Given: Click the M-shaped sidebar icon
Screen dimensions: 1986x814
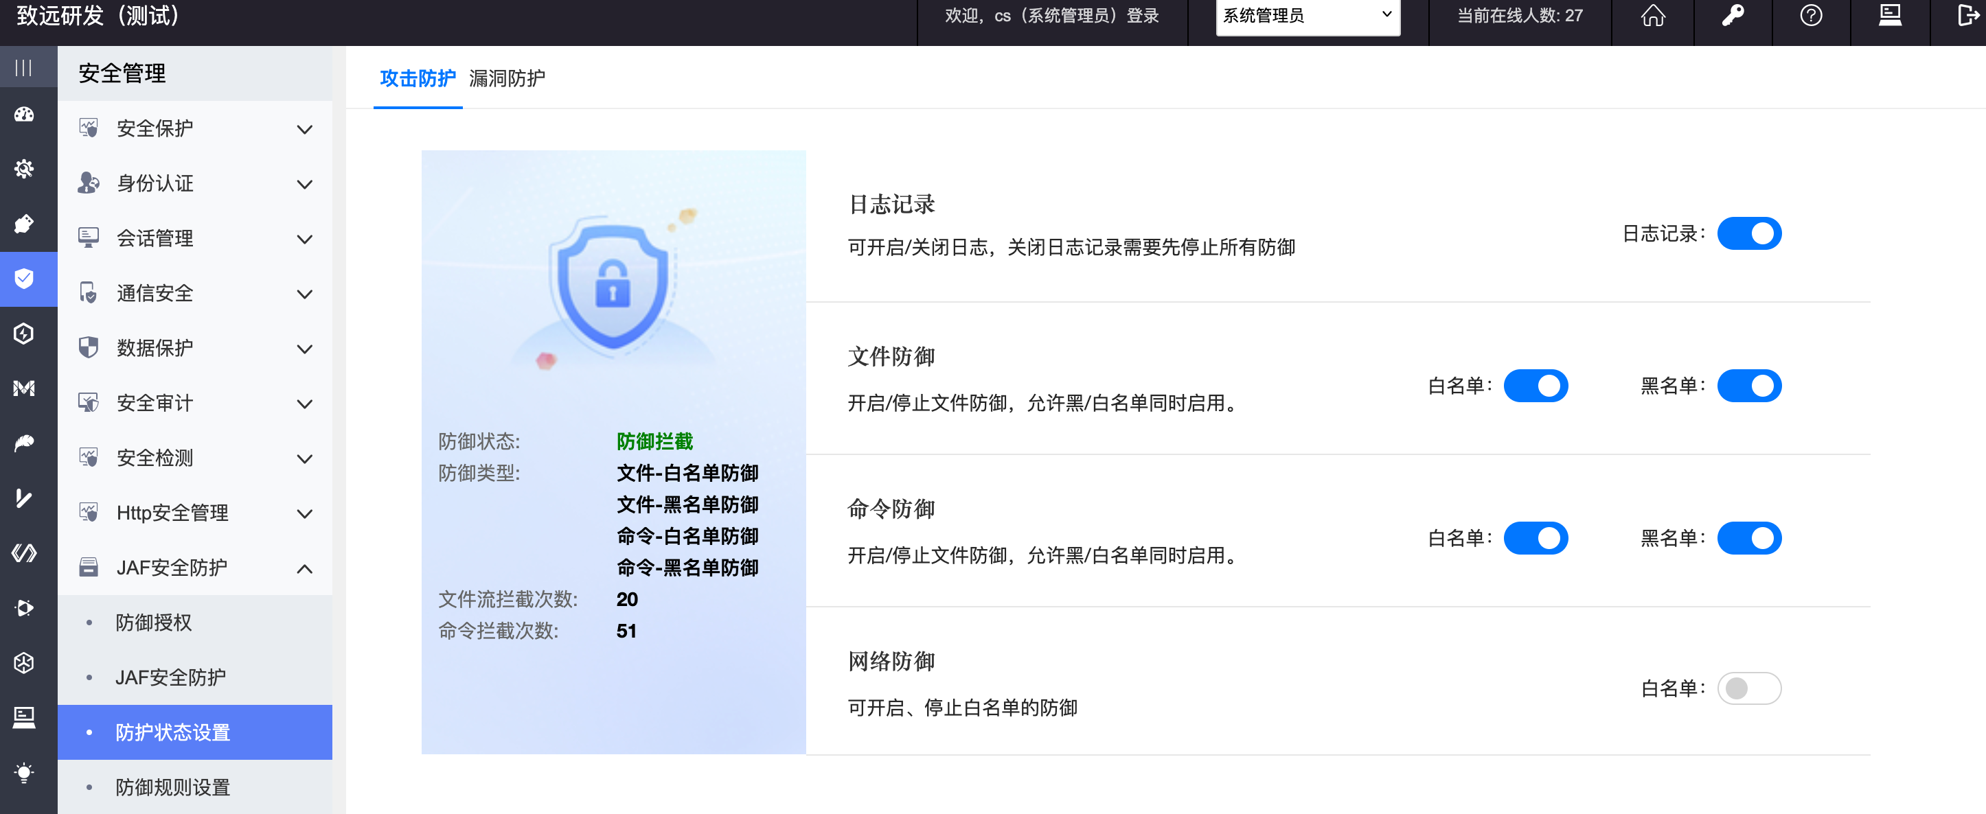Looking at the screenshot, I should click(x=24, y=388).
